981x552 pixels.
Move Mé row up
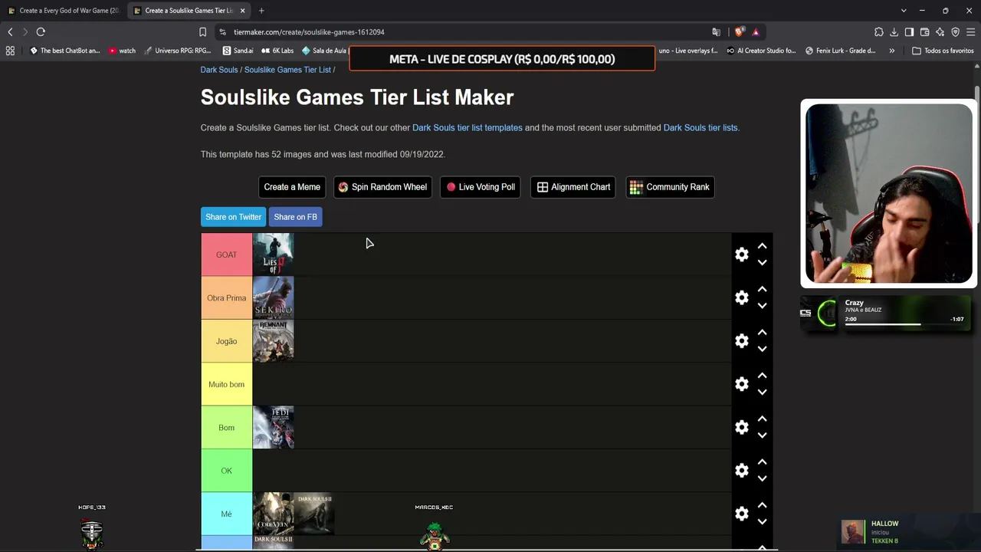click(x=762, y=506)
